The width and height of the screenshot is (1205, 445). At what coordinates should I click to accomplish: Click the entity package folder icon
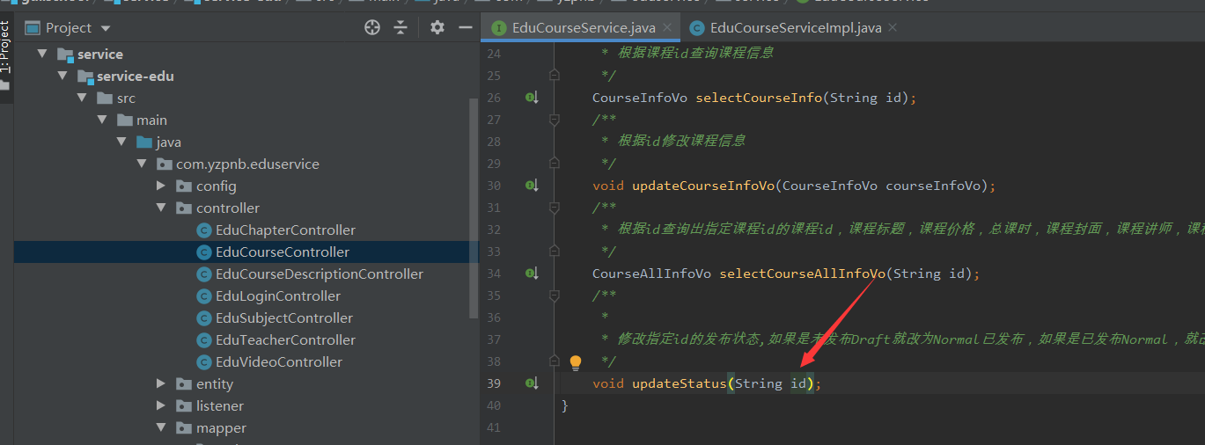point(184,384)
